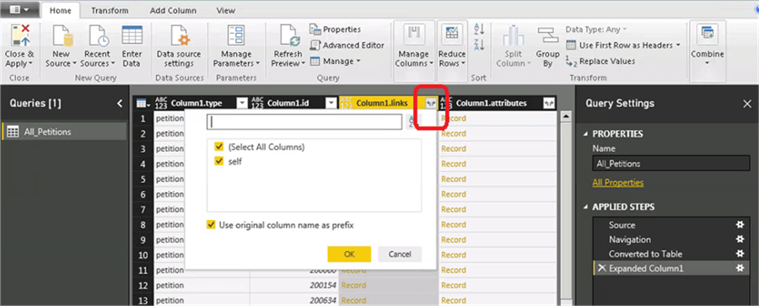Select the All_Petitions query

point(64,132)
